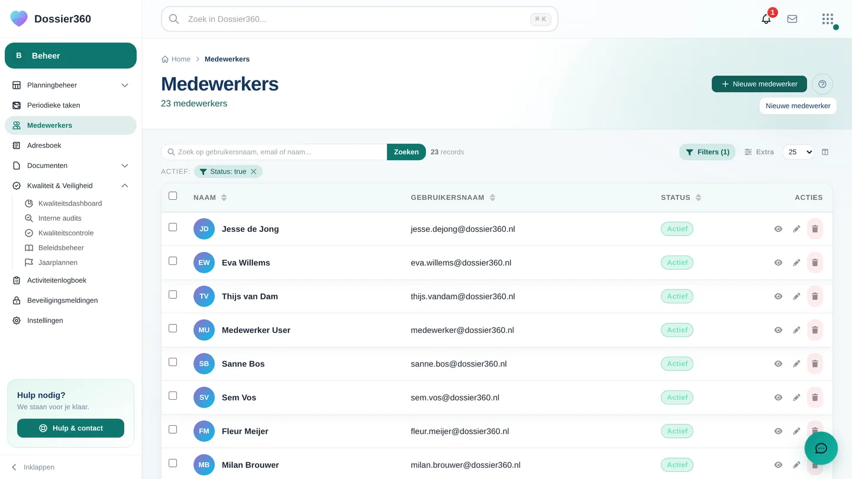852x479 pixels.
Task: Go to Periodieke taken
Action: [70, 105]
